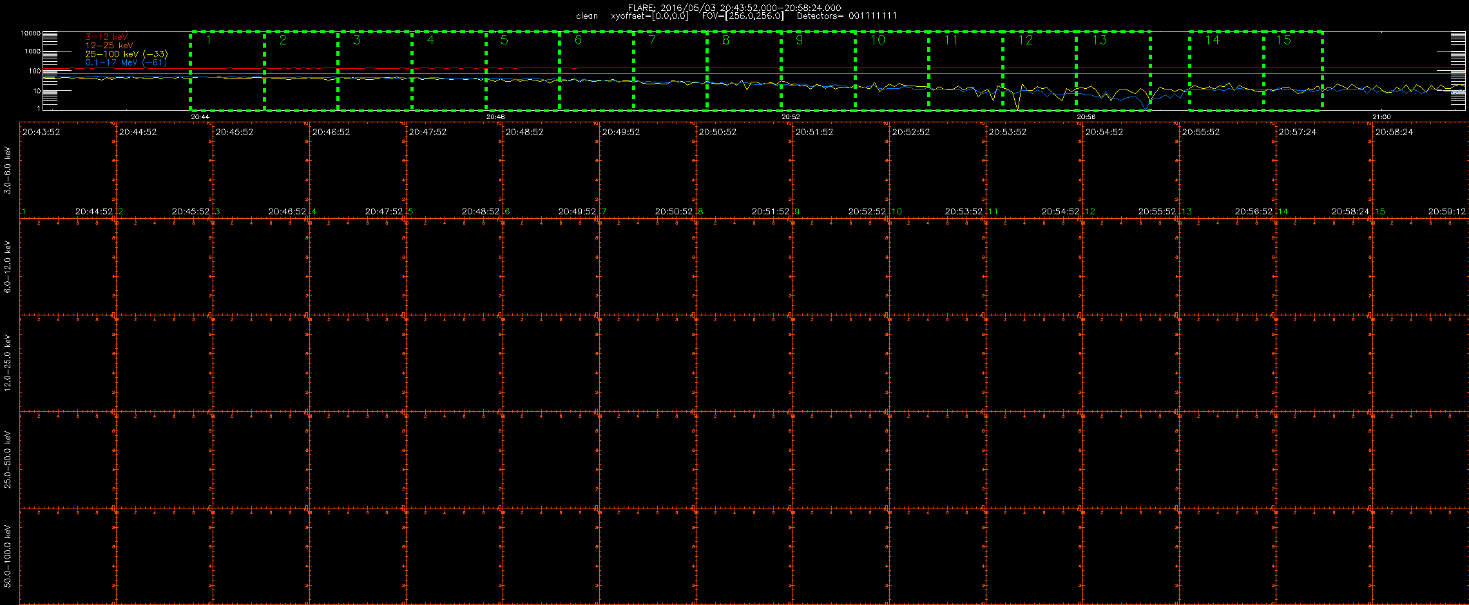Screen dimensions: 1469x605
Task: Click the 3.0-6.0 keV energy row label
Action: tap(8, 170)
